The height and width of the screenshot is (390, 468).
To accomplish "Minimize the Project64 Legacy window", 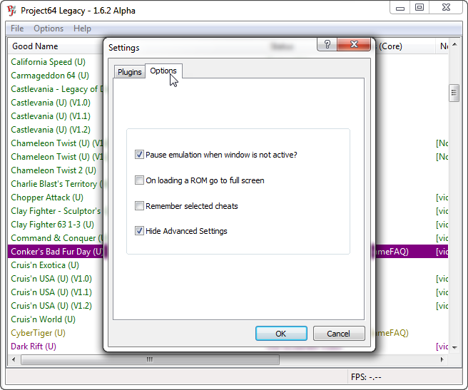I will 400,8.
